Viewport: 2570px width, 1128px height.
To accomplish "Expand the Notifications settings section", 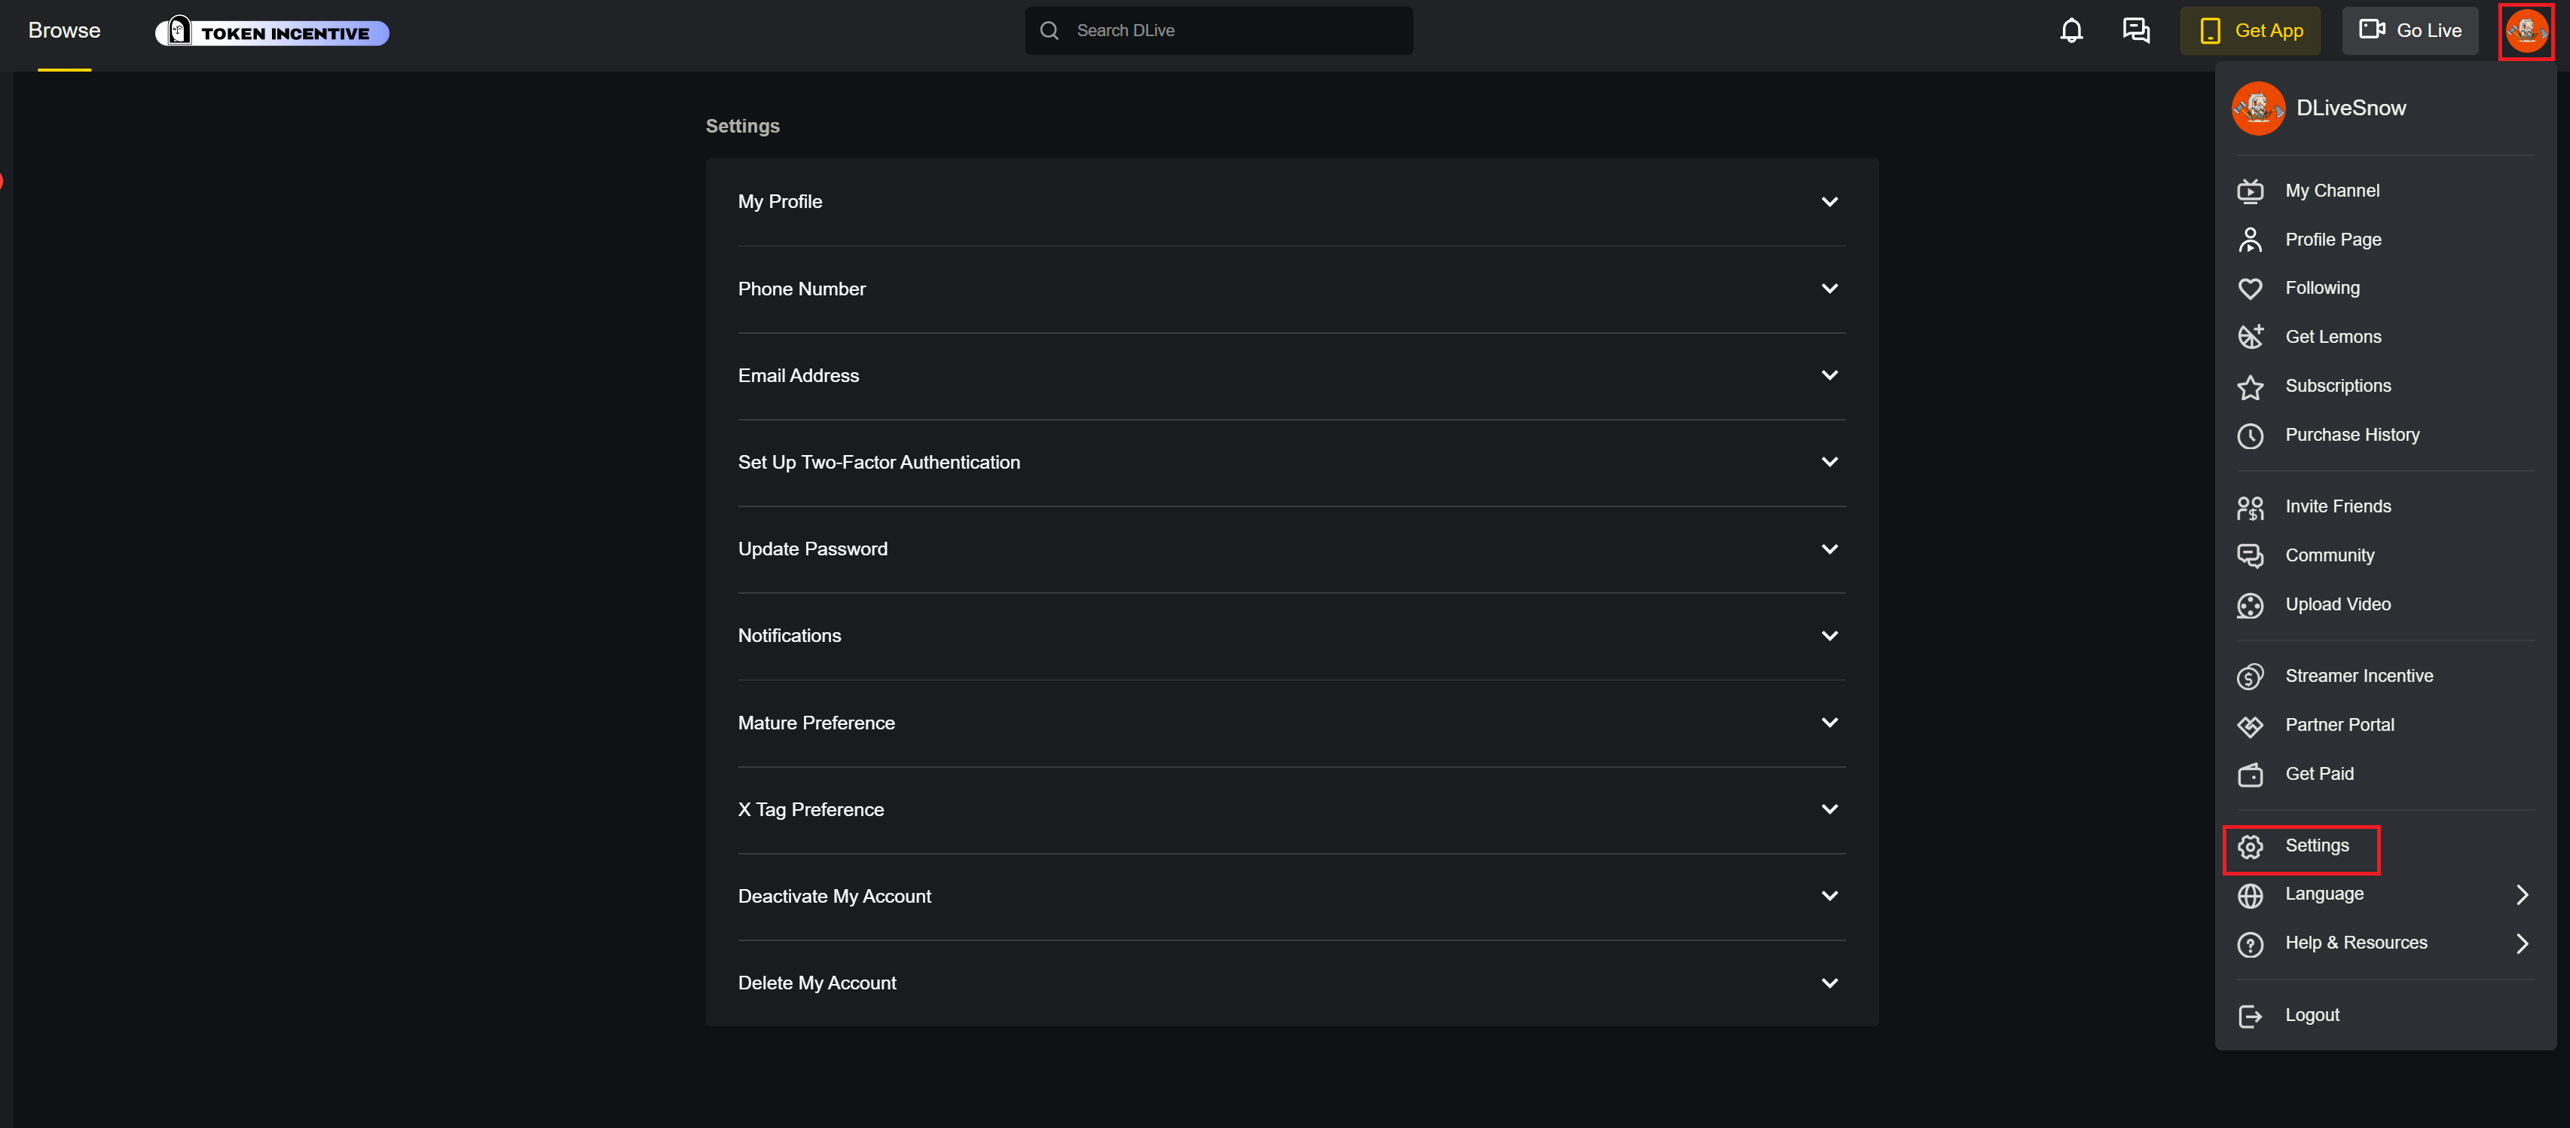I will [x=1829, y=635].
